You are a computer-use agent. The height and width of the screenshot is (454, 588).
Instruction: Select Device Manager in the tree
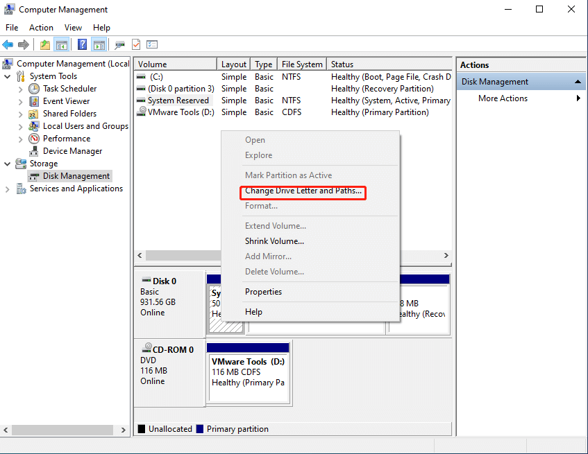click(x=72, y=151)
